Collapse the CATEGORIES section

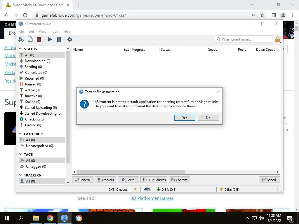tap(21, 134)
